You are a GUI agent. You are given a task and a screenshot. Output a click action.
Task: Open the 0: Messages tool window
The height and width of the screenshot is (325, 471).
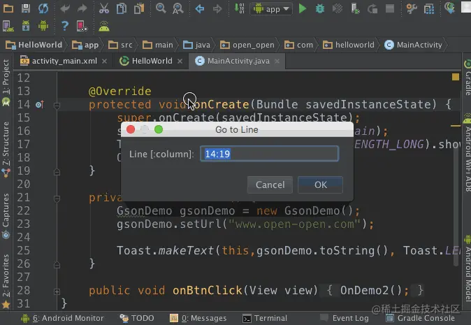[x=198, y=319]
